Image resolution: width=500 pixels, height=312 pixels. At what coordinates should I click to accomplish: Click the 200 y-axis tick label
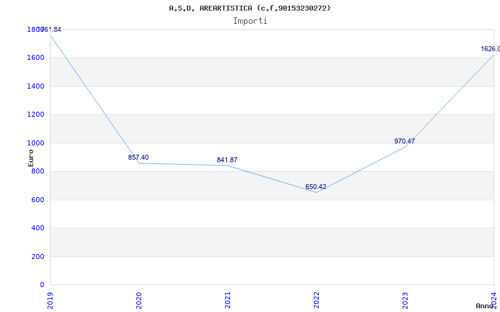tap(37, 256)
